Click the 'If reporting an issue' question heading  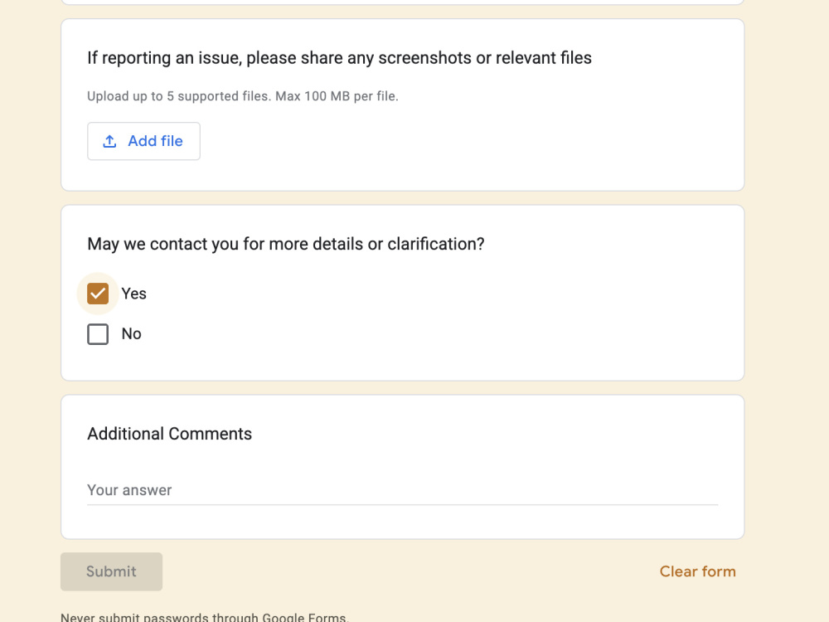click(339, 58)
